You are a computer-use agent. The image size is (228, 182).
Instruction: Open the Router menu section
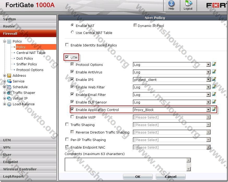click(28, 26)
